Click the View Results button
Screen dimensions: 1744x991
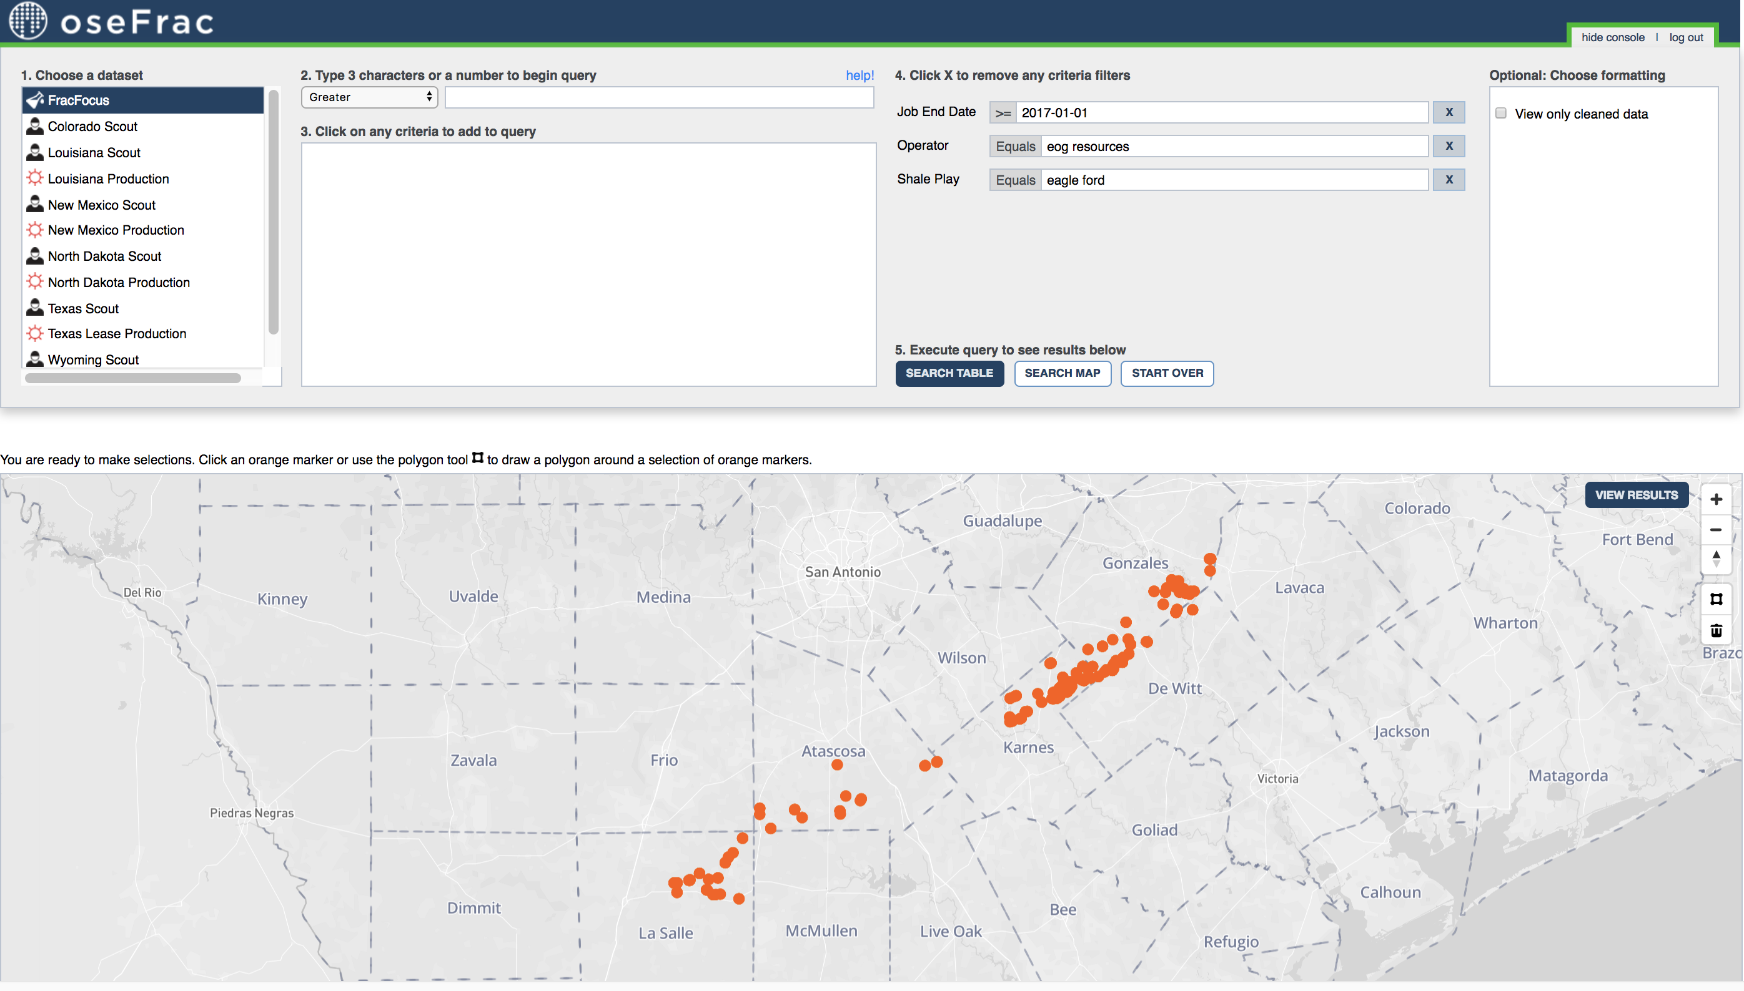coord(1636,495)
